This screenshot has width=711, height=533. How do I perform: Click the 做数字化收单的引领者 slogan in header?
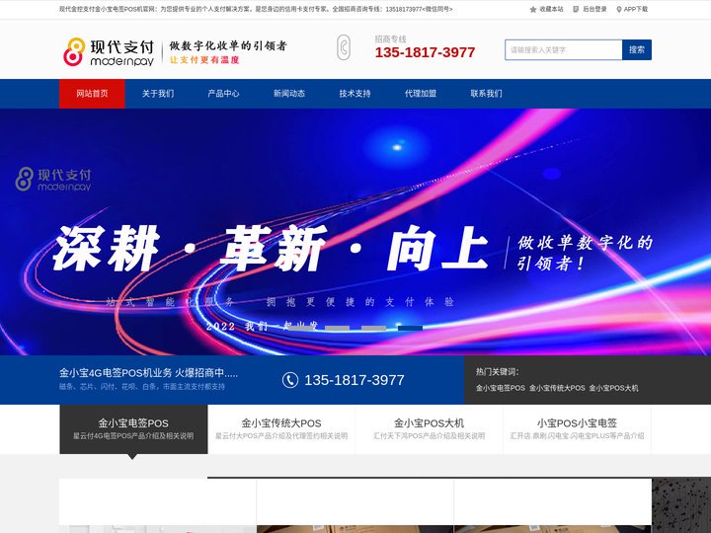(x=228, y=45)
